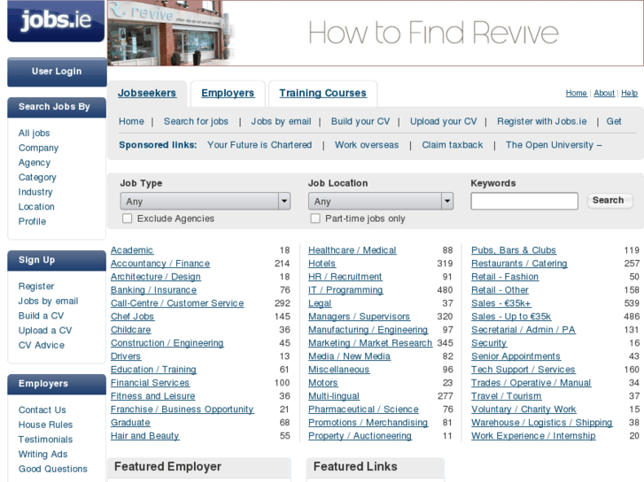Search jobs by Location in sidebar
Viewport: 644px width, 482px height.
pyautogui.click(x=36, y=207)
